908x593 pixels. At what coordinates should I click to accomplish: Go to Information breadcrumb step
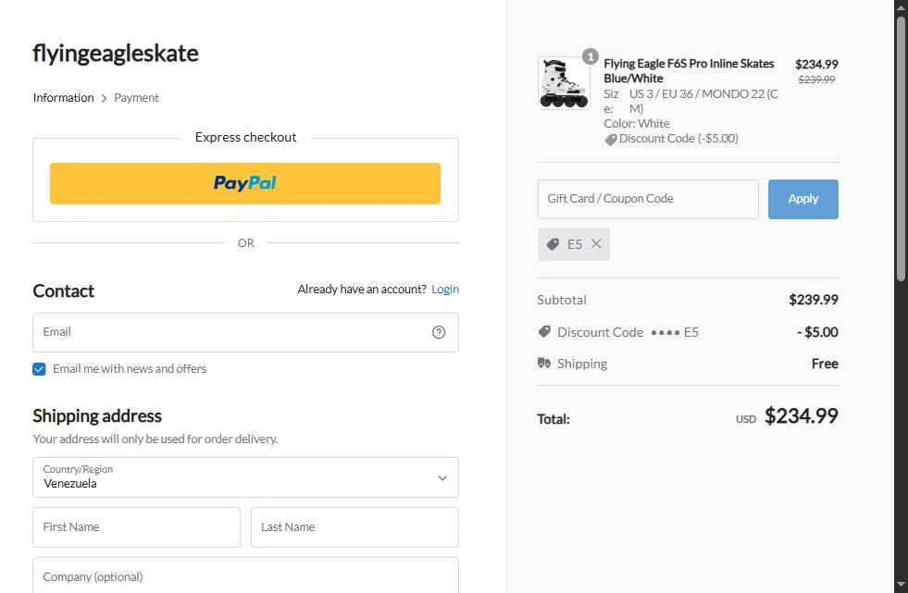(x=63, y=98)
